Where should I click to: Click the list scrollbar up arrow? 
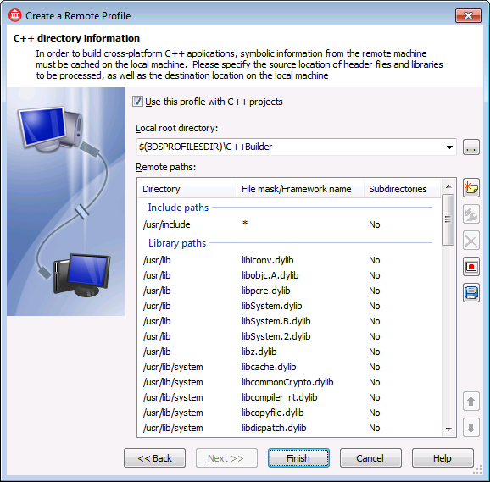448,186
